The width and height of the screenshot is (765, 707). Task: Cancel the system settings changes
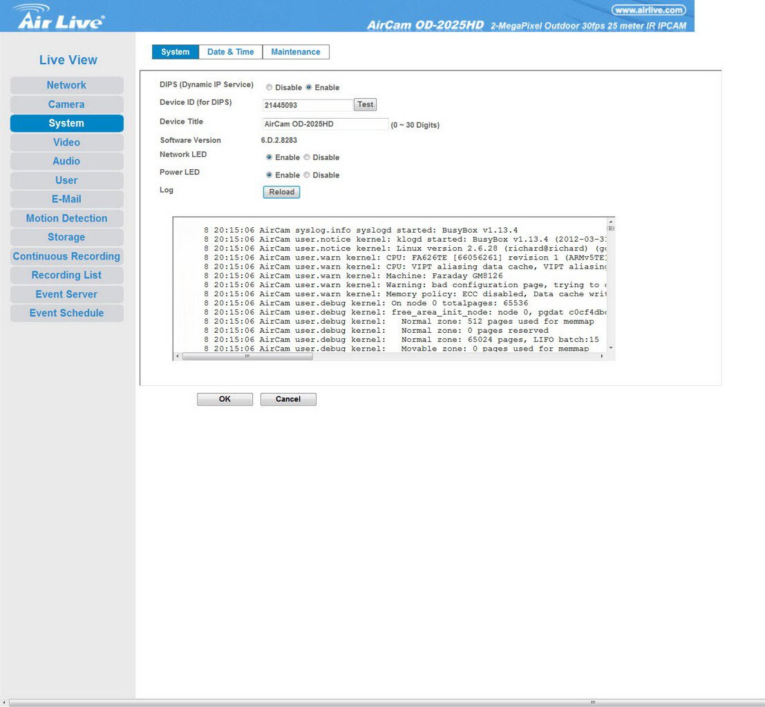[288, 399]
